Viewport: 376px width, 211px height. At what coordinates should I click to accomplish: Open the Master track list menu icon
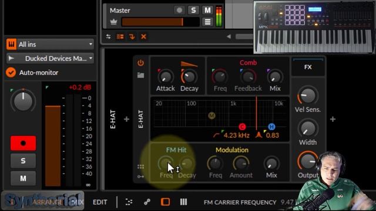point(207,22)
